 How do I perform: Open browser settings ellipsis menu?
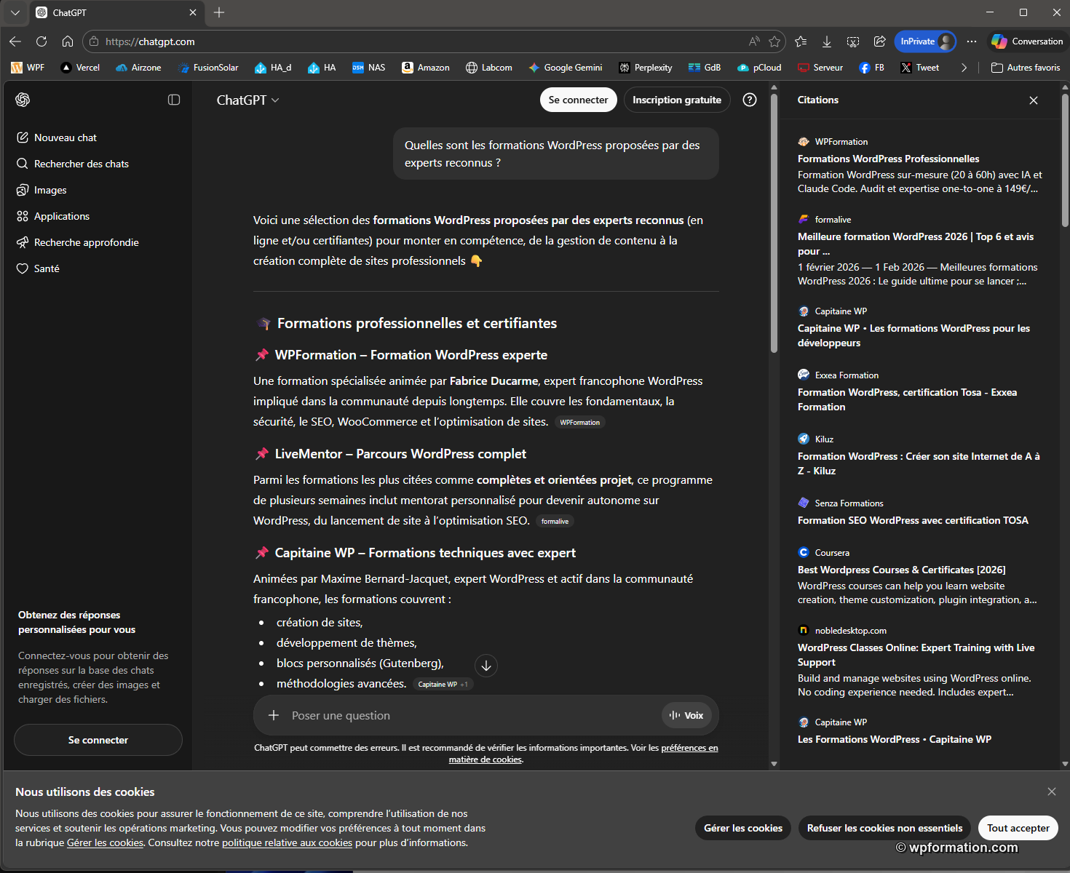(x=972, y=41)
